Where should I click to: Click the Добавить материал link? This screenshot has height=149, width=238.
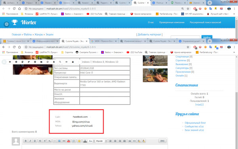150,35
